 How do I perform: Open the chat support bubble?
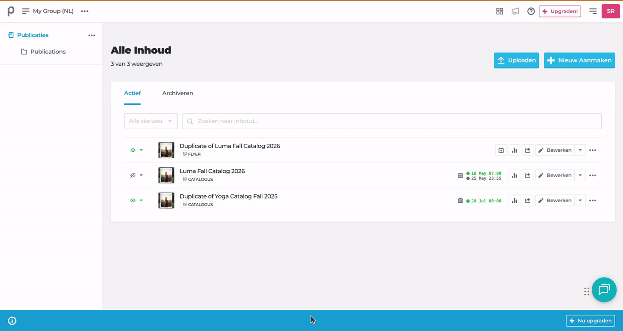pos(604,290)
